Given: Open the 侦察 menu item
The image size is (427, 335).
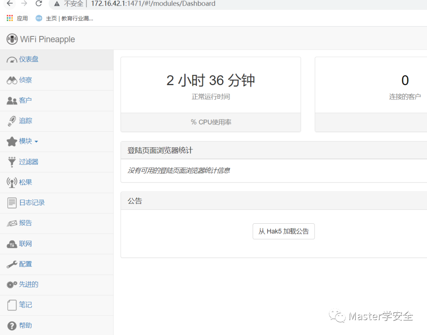Looking at the screenshot, I should (57, 80).
